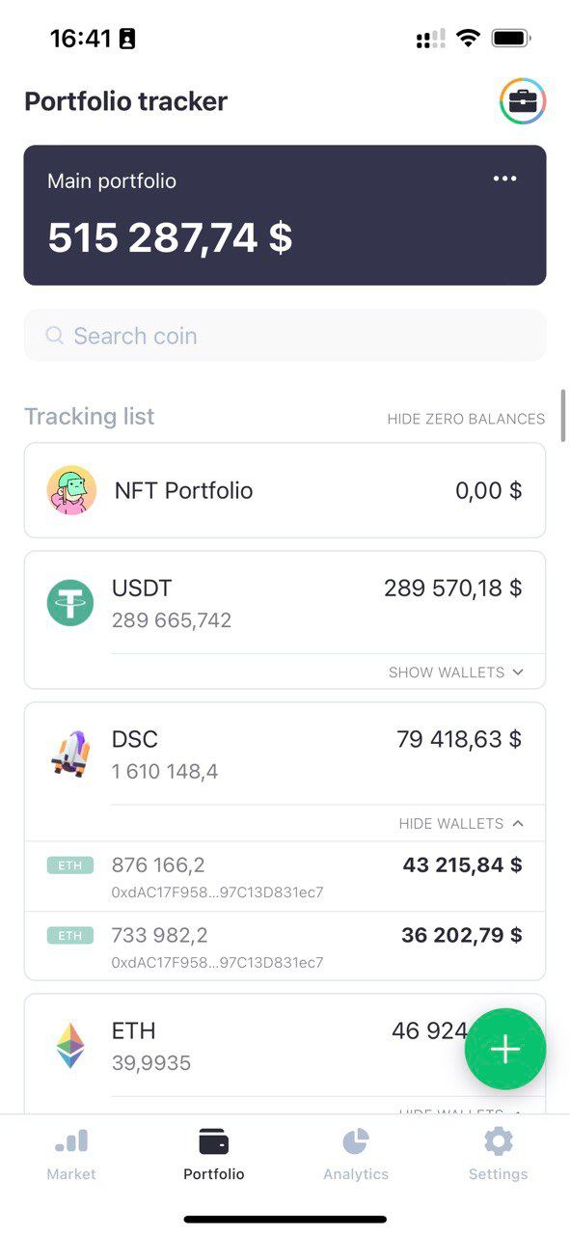Select DSC wallet holding 876 166,2

coord(285,876)
